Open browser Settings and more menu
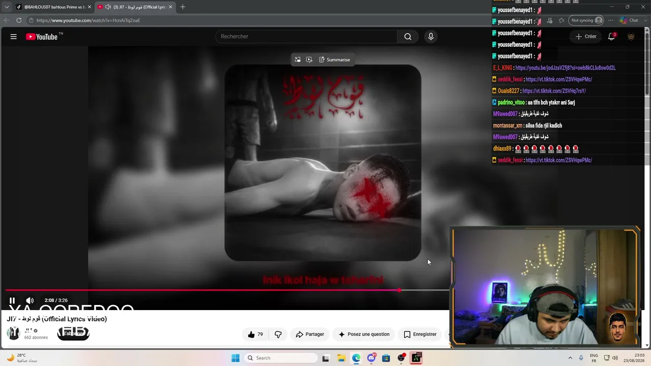The height and width of the screenshot is (366, 651). [x=610, y=20]
